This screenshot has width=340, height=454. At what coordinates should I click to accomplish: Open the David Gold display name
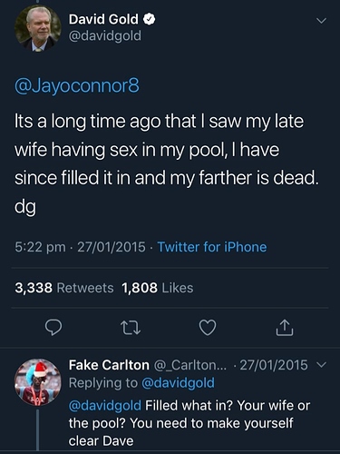pos(103,19)
